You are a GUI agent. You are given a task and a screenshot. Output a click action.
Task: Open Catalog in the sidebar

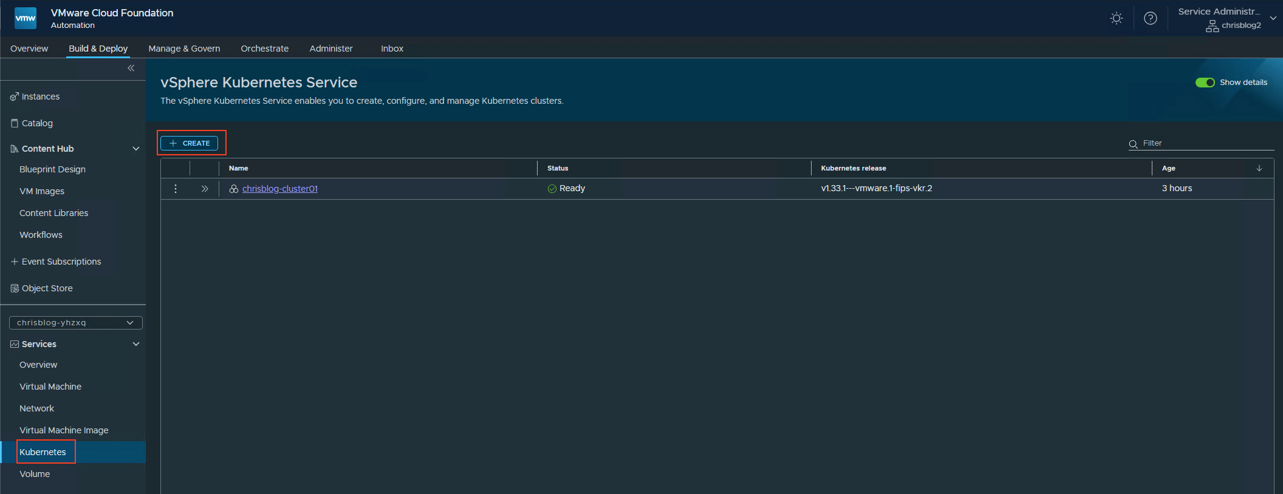point(37,123)
